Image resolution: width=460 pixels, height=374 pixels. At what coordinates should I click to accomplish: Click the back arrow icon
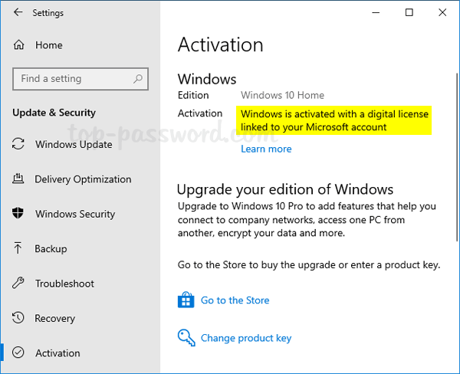[x=18, y=13]
